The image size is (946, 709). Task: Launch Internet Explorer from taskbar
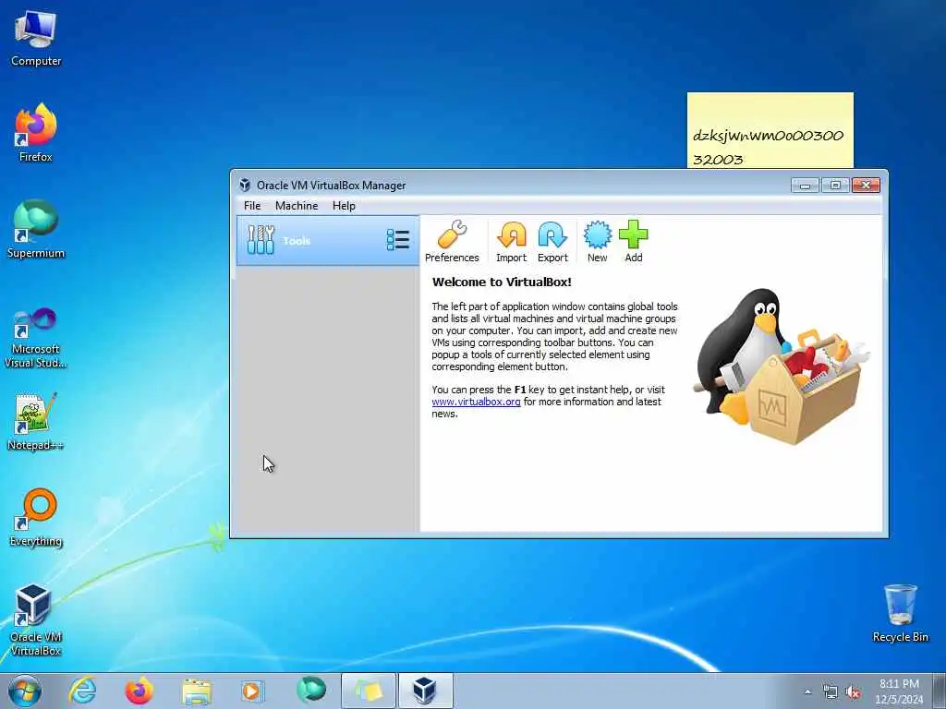(82, 691)
